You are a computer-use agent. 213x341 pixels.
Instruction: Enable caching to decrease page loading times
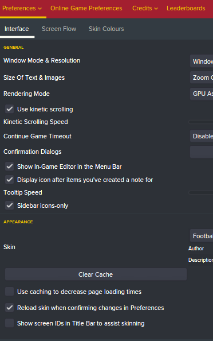coord(10,292)
